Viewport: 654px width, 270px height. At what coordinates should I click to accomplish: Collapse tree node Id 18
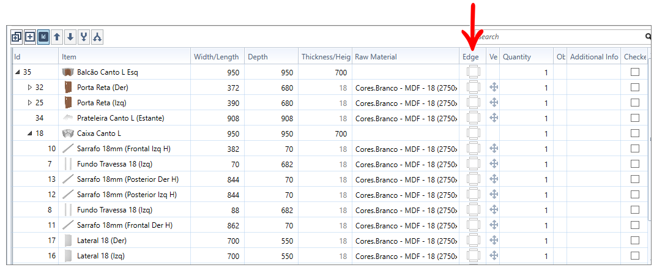(x=29, y=133)
